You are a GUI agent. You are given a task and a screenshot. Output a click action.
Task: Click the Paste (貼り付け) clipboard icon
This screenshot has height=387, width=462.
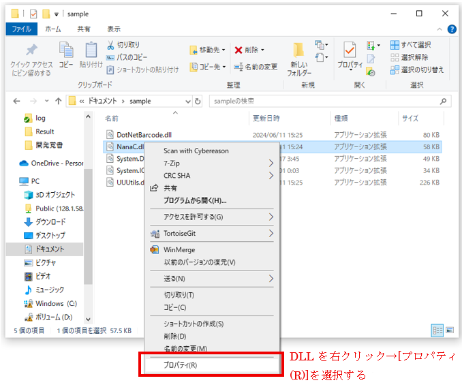91,50
